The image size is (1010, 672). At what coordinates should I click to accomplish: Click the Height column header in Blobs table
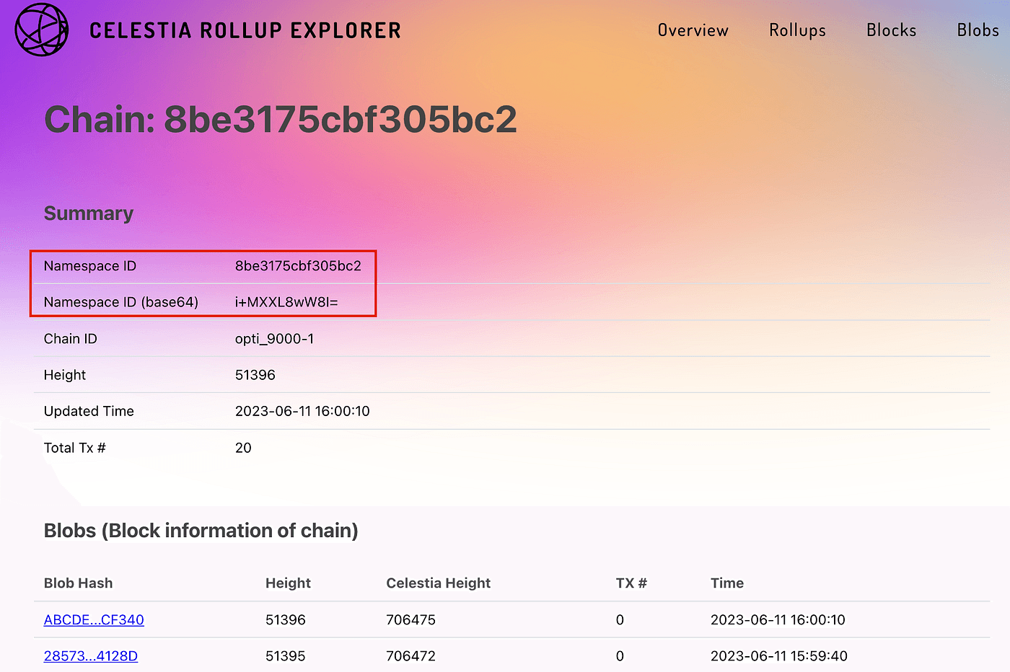[288, 583]
